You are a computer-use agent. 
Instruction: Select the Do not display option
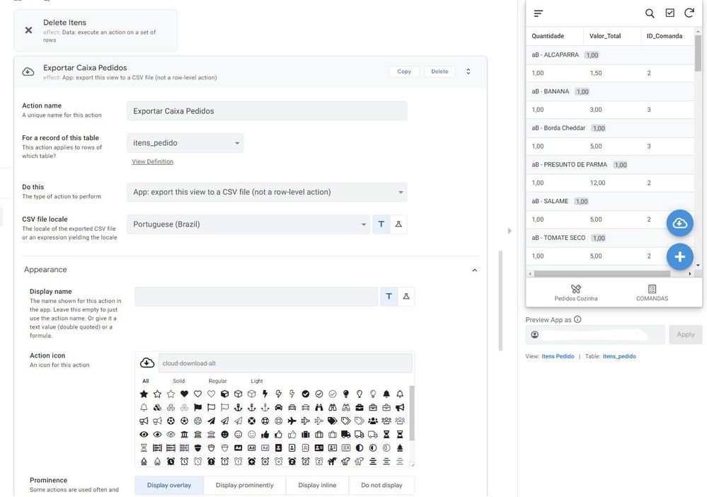click(x=381, y=485)
